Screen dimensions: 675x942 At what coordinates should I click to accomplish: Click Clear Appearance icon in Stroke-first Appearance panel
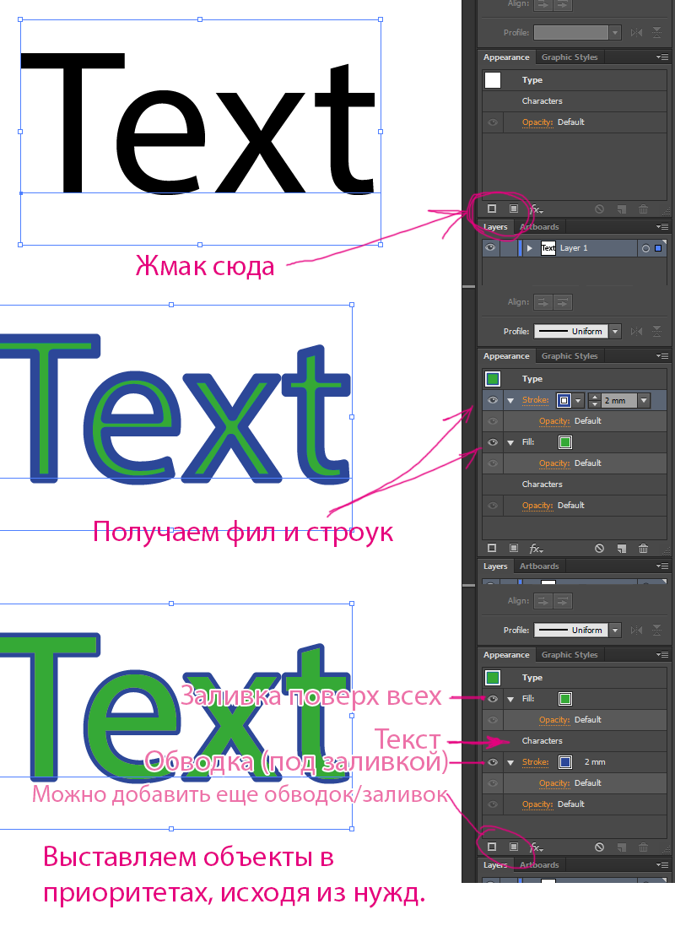pos(599,548)
